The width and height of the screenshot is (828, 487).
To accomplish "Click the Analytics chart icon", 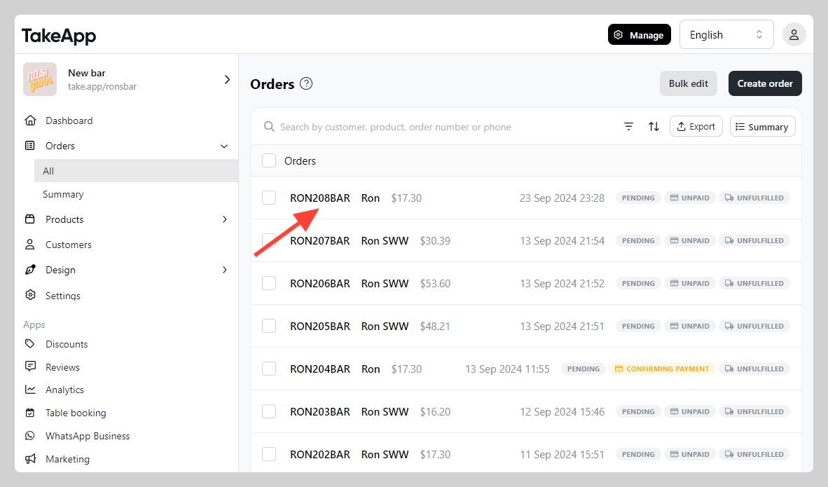I will coord(30,390).
